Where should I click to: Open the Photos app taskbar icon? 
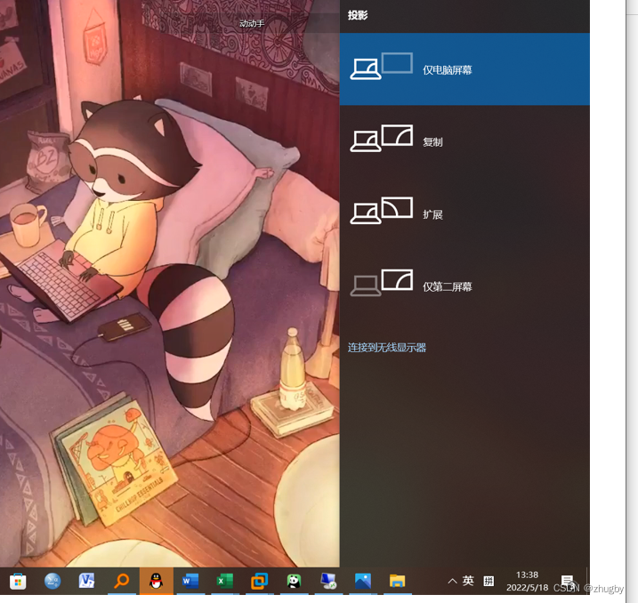pos(362,582)
